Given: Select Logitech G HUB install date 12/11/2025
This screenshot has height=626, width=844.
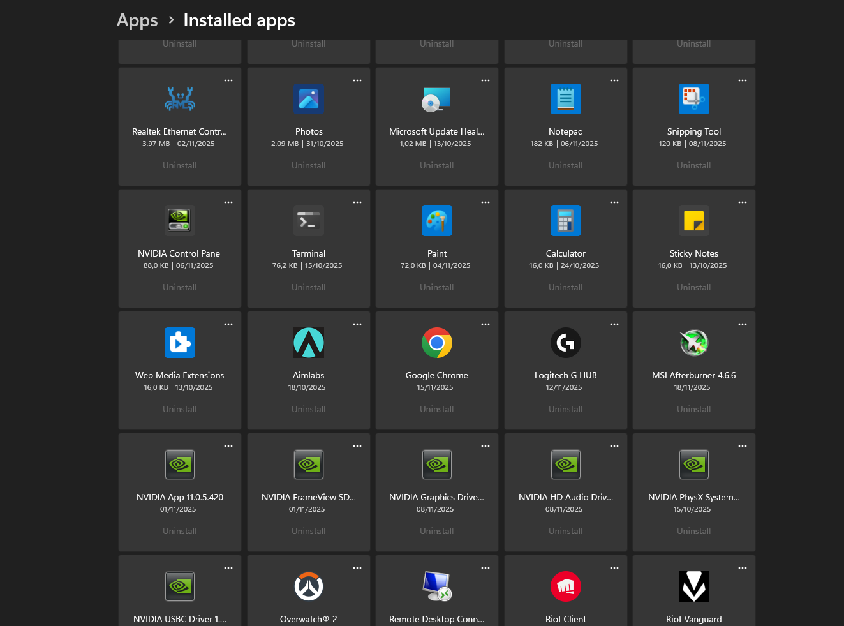Looking at the screenshot, I should [564, 387].
